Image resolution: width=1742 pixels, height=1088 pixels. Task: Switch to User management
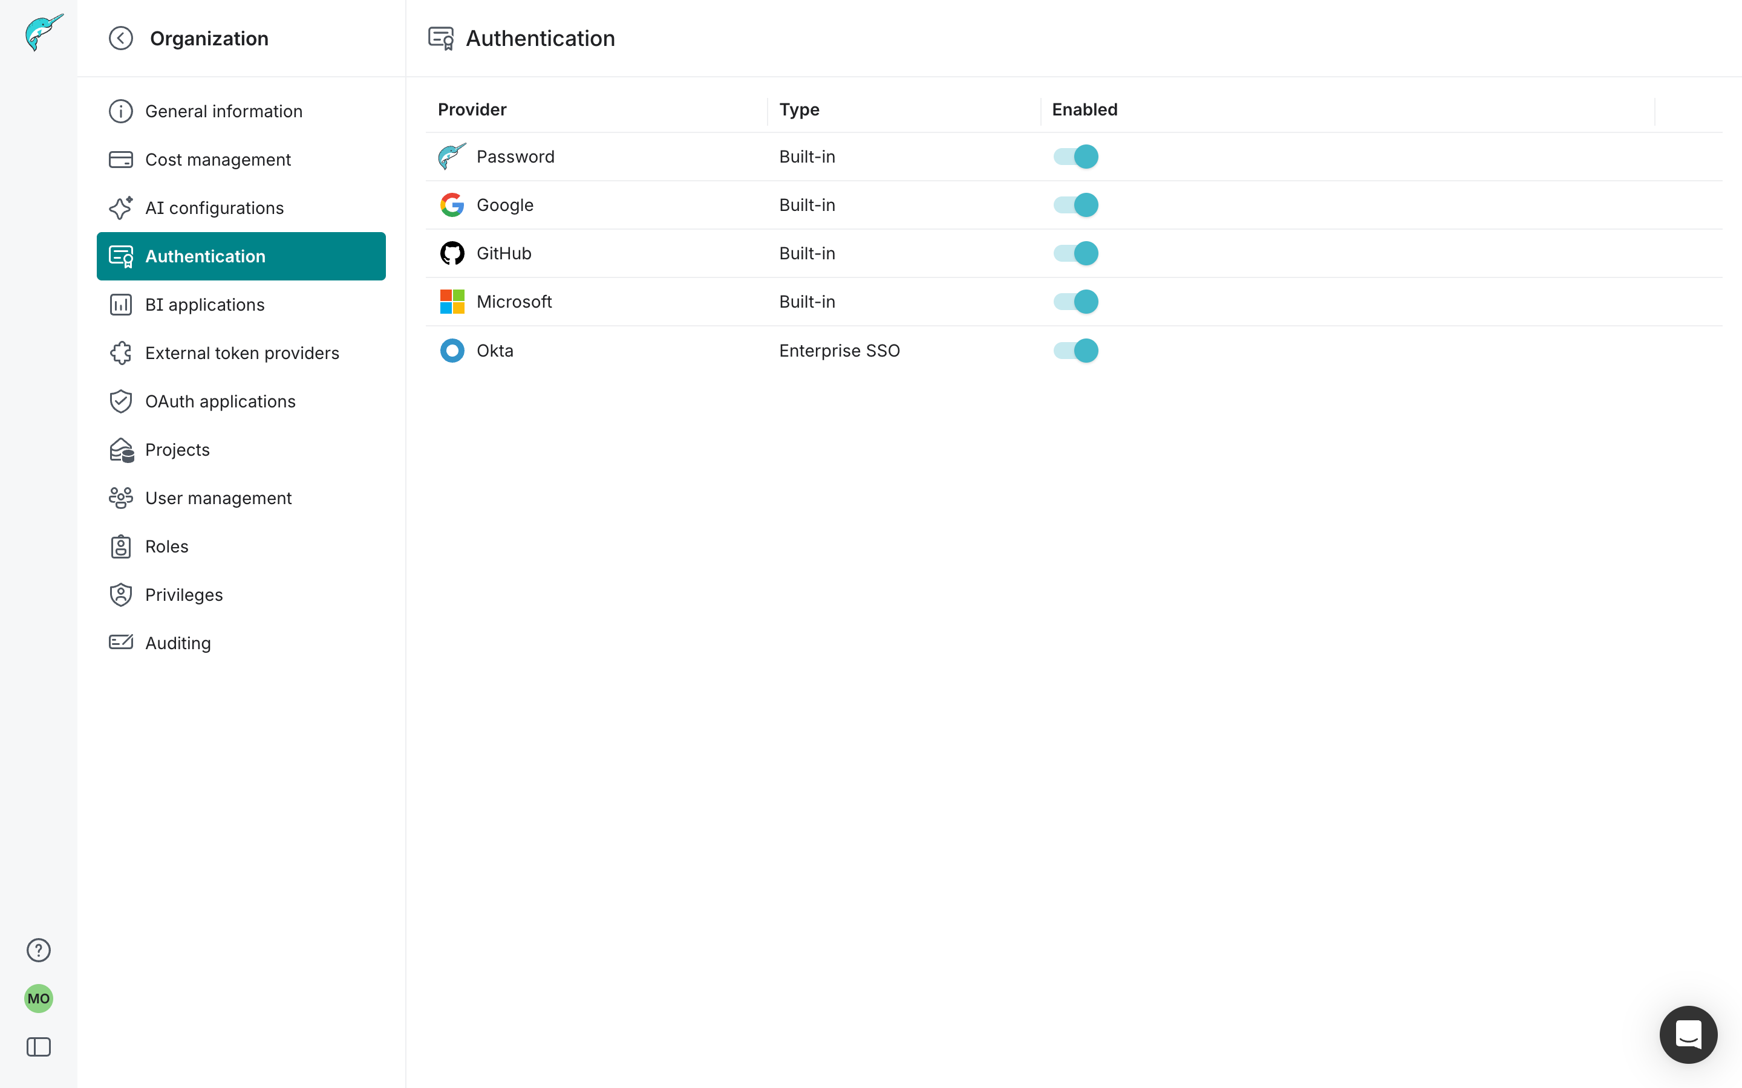coord(218,497)
